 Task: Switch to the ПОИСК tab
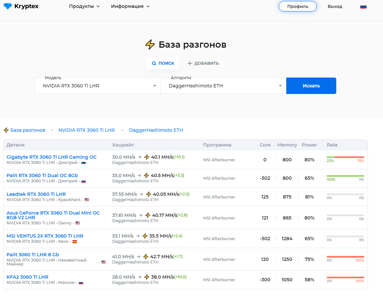tap(163, 63)
